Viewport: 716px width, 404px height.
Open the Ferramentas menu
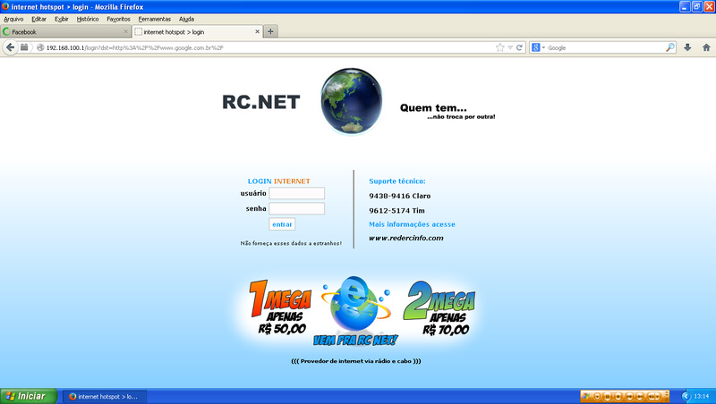pos(154,19)
